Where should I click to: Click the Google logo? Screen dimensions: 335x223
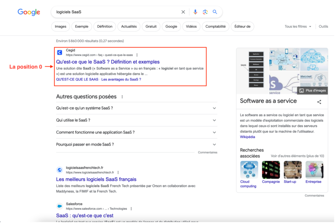(29, 12)
